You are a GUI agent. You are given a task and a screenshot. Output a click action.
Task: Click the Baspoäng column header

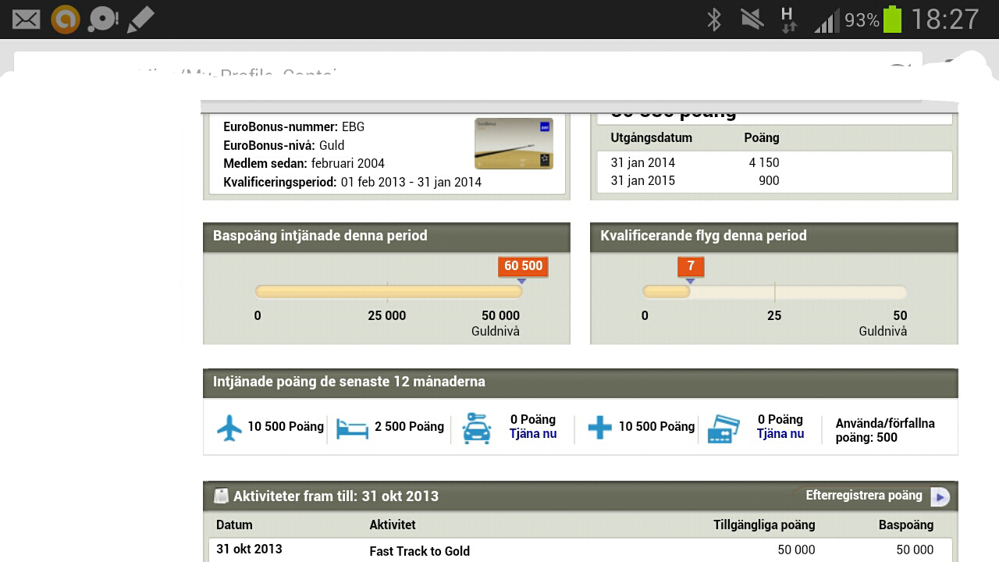906,525
